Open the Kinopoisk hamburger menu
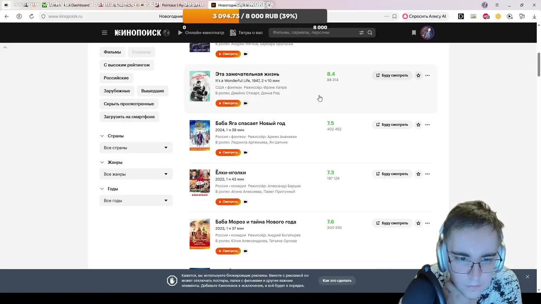 click(x=104, y=33)
